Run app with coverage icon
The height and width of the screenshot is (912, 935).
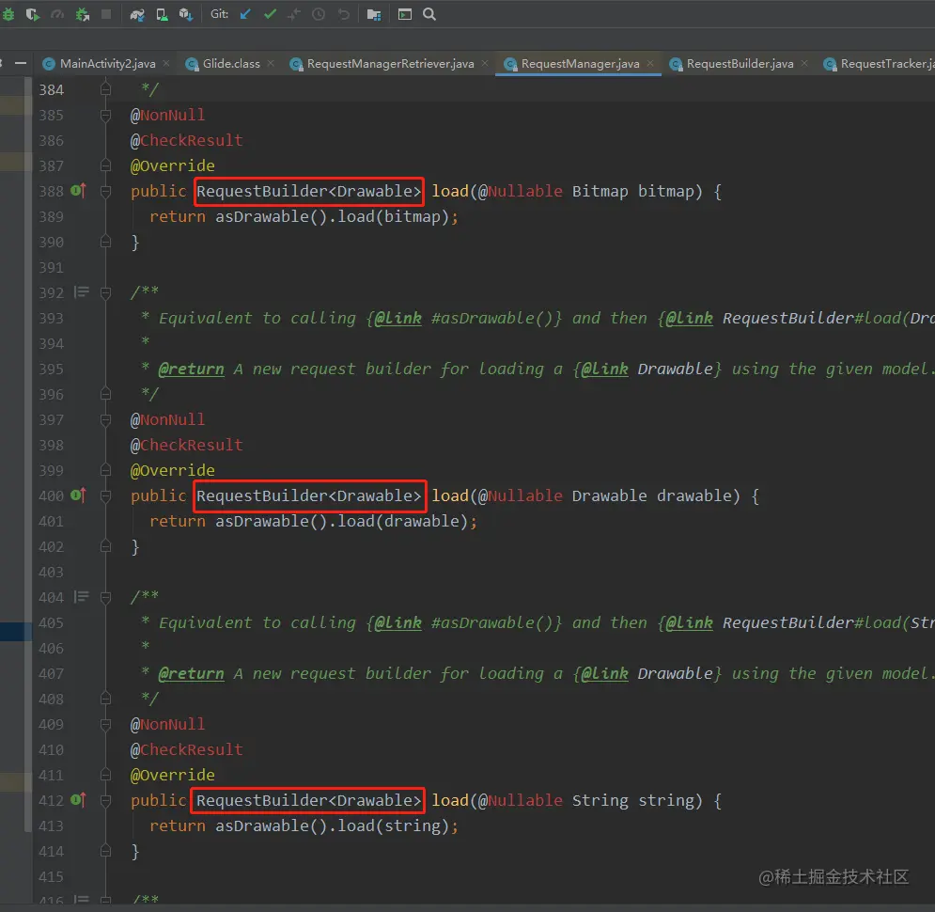click(x=32, y=14)
